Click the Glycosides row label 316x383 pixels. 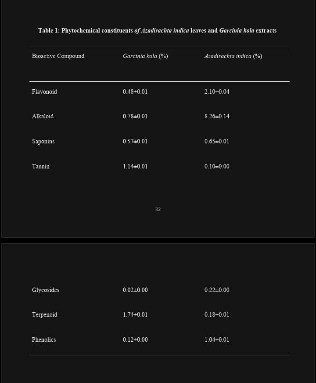[46, 290]
